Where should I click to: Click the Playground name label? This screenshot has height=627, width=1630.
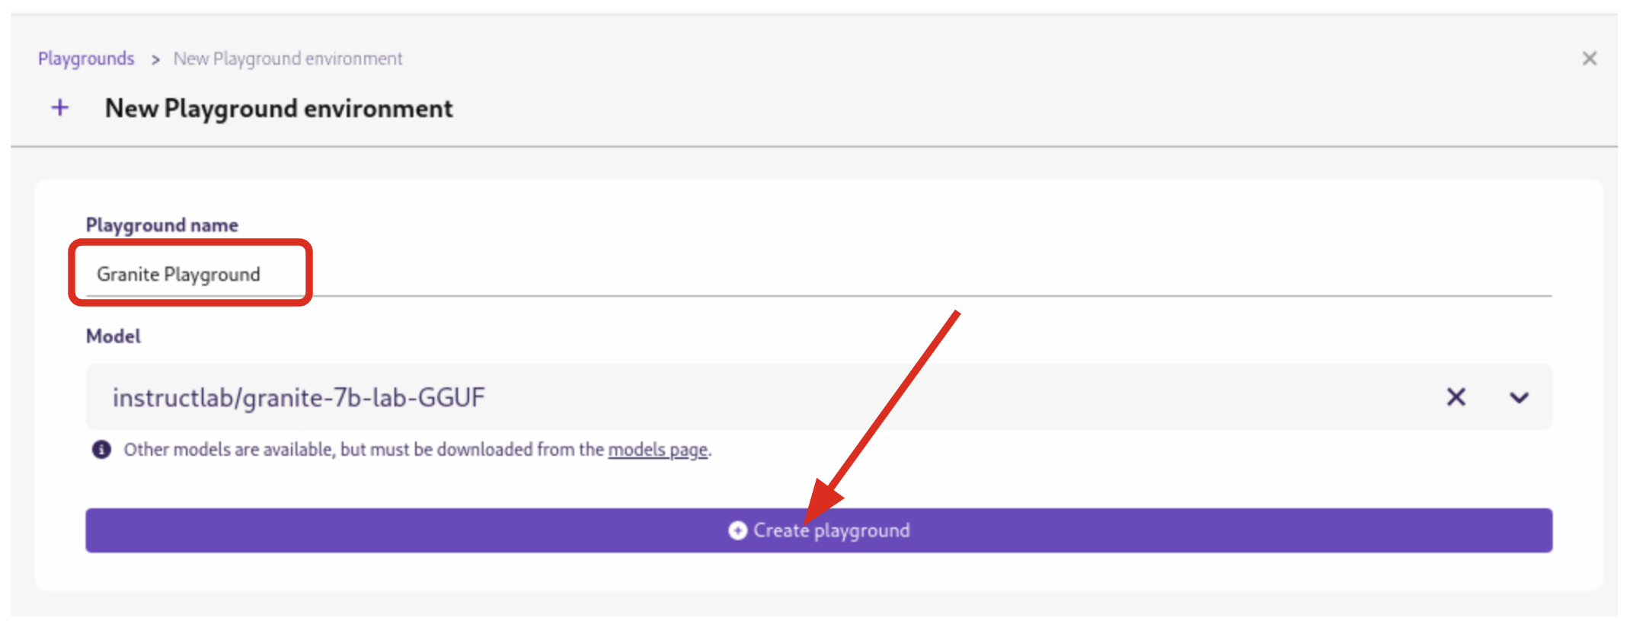(161, 225)
